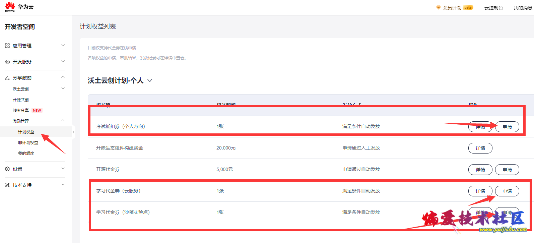Click the 5,000元 quota value
The image size is (534, 243).
224,169
